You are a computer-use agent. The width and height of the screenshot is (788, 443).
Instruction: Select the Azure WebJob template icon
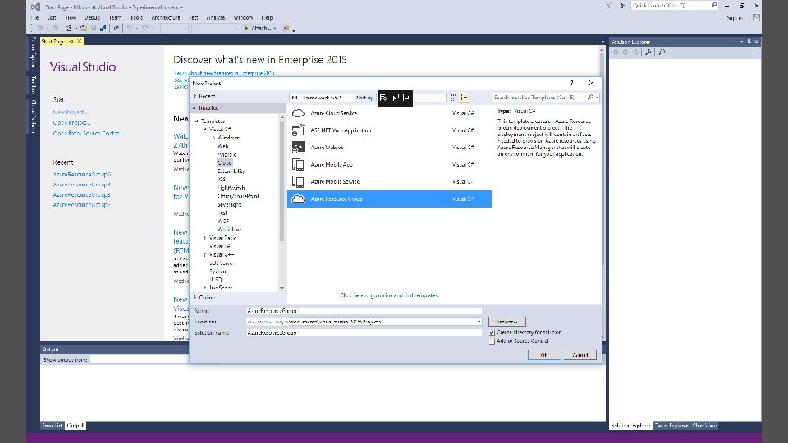click(x=298, y=147)
